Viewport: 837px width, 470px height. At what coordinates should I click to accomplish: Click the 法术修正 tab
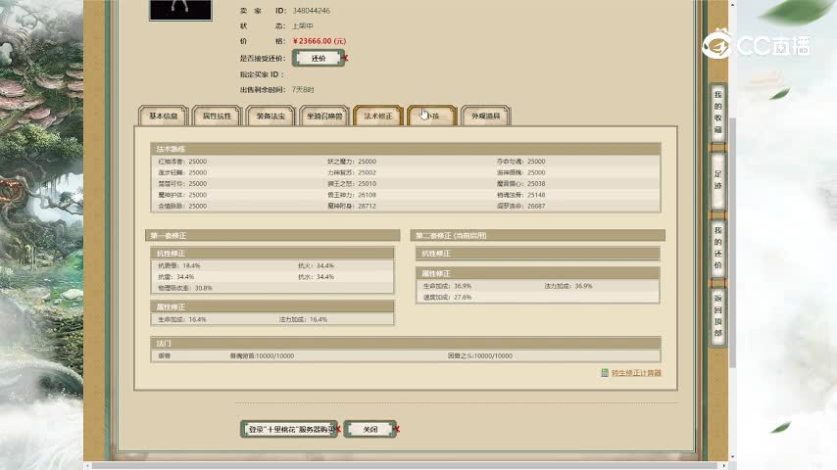[x=378, y=116]
